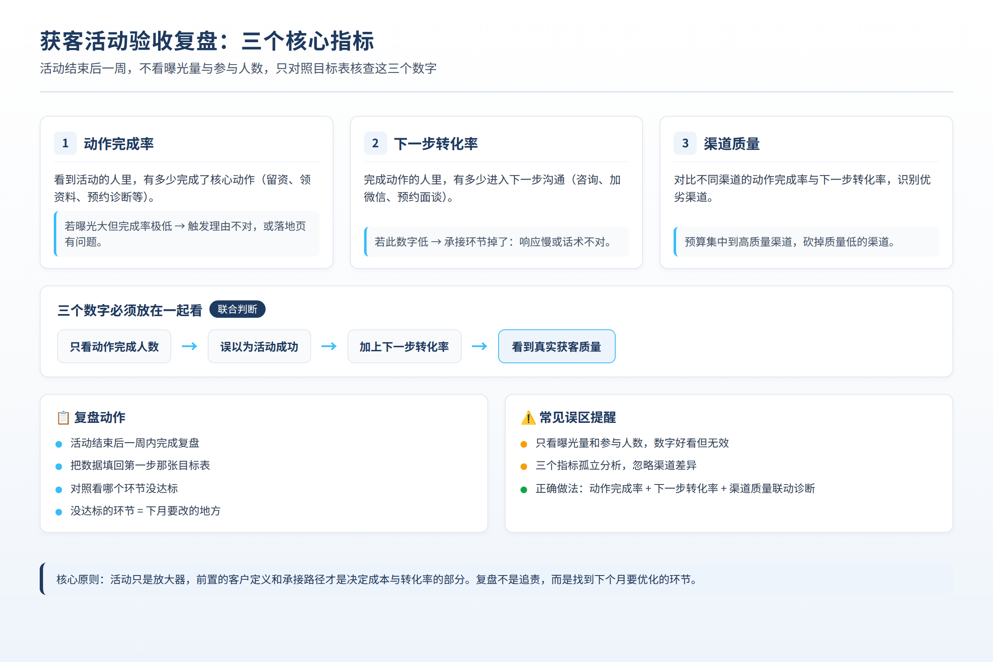Click the bullet 只看曝光量和参与人数

[x=632, y=443]
